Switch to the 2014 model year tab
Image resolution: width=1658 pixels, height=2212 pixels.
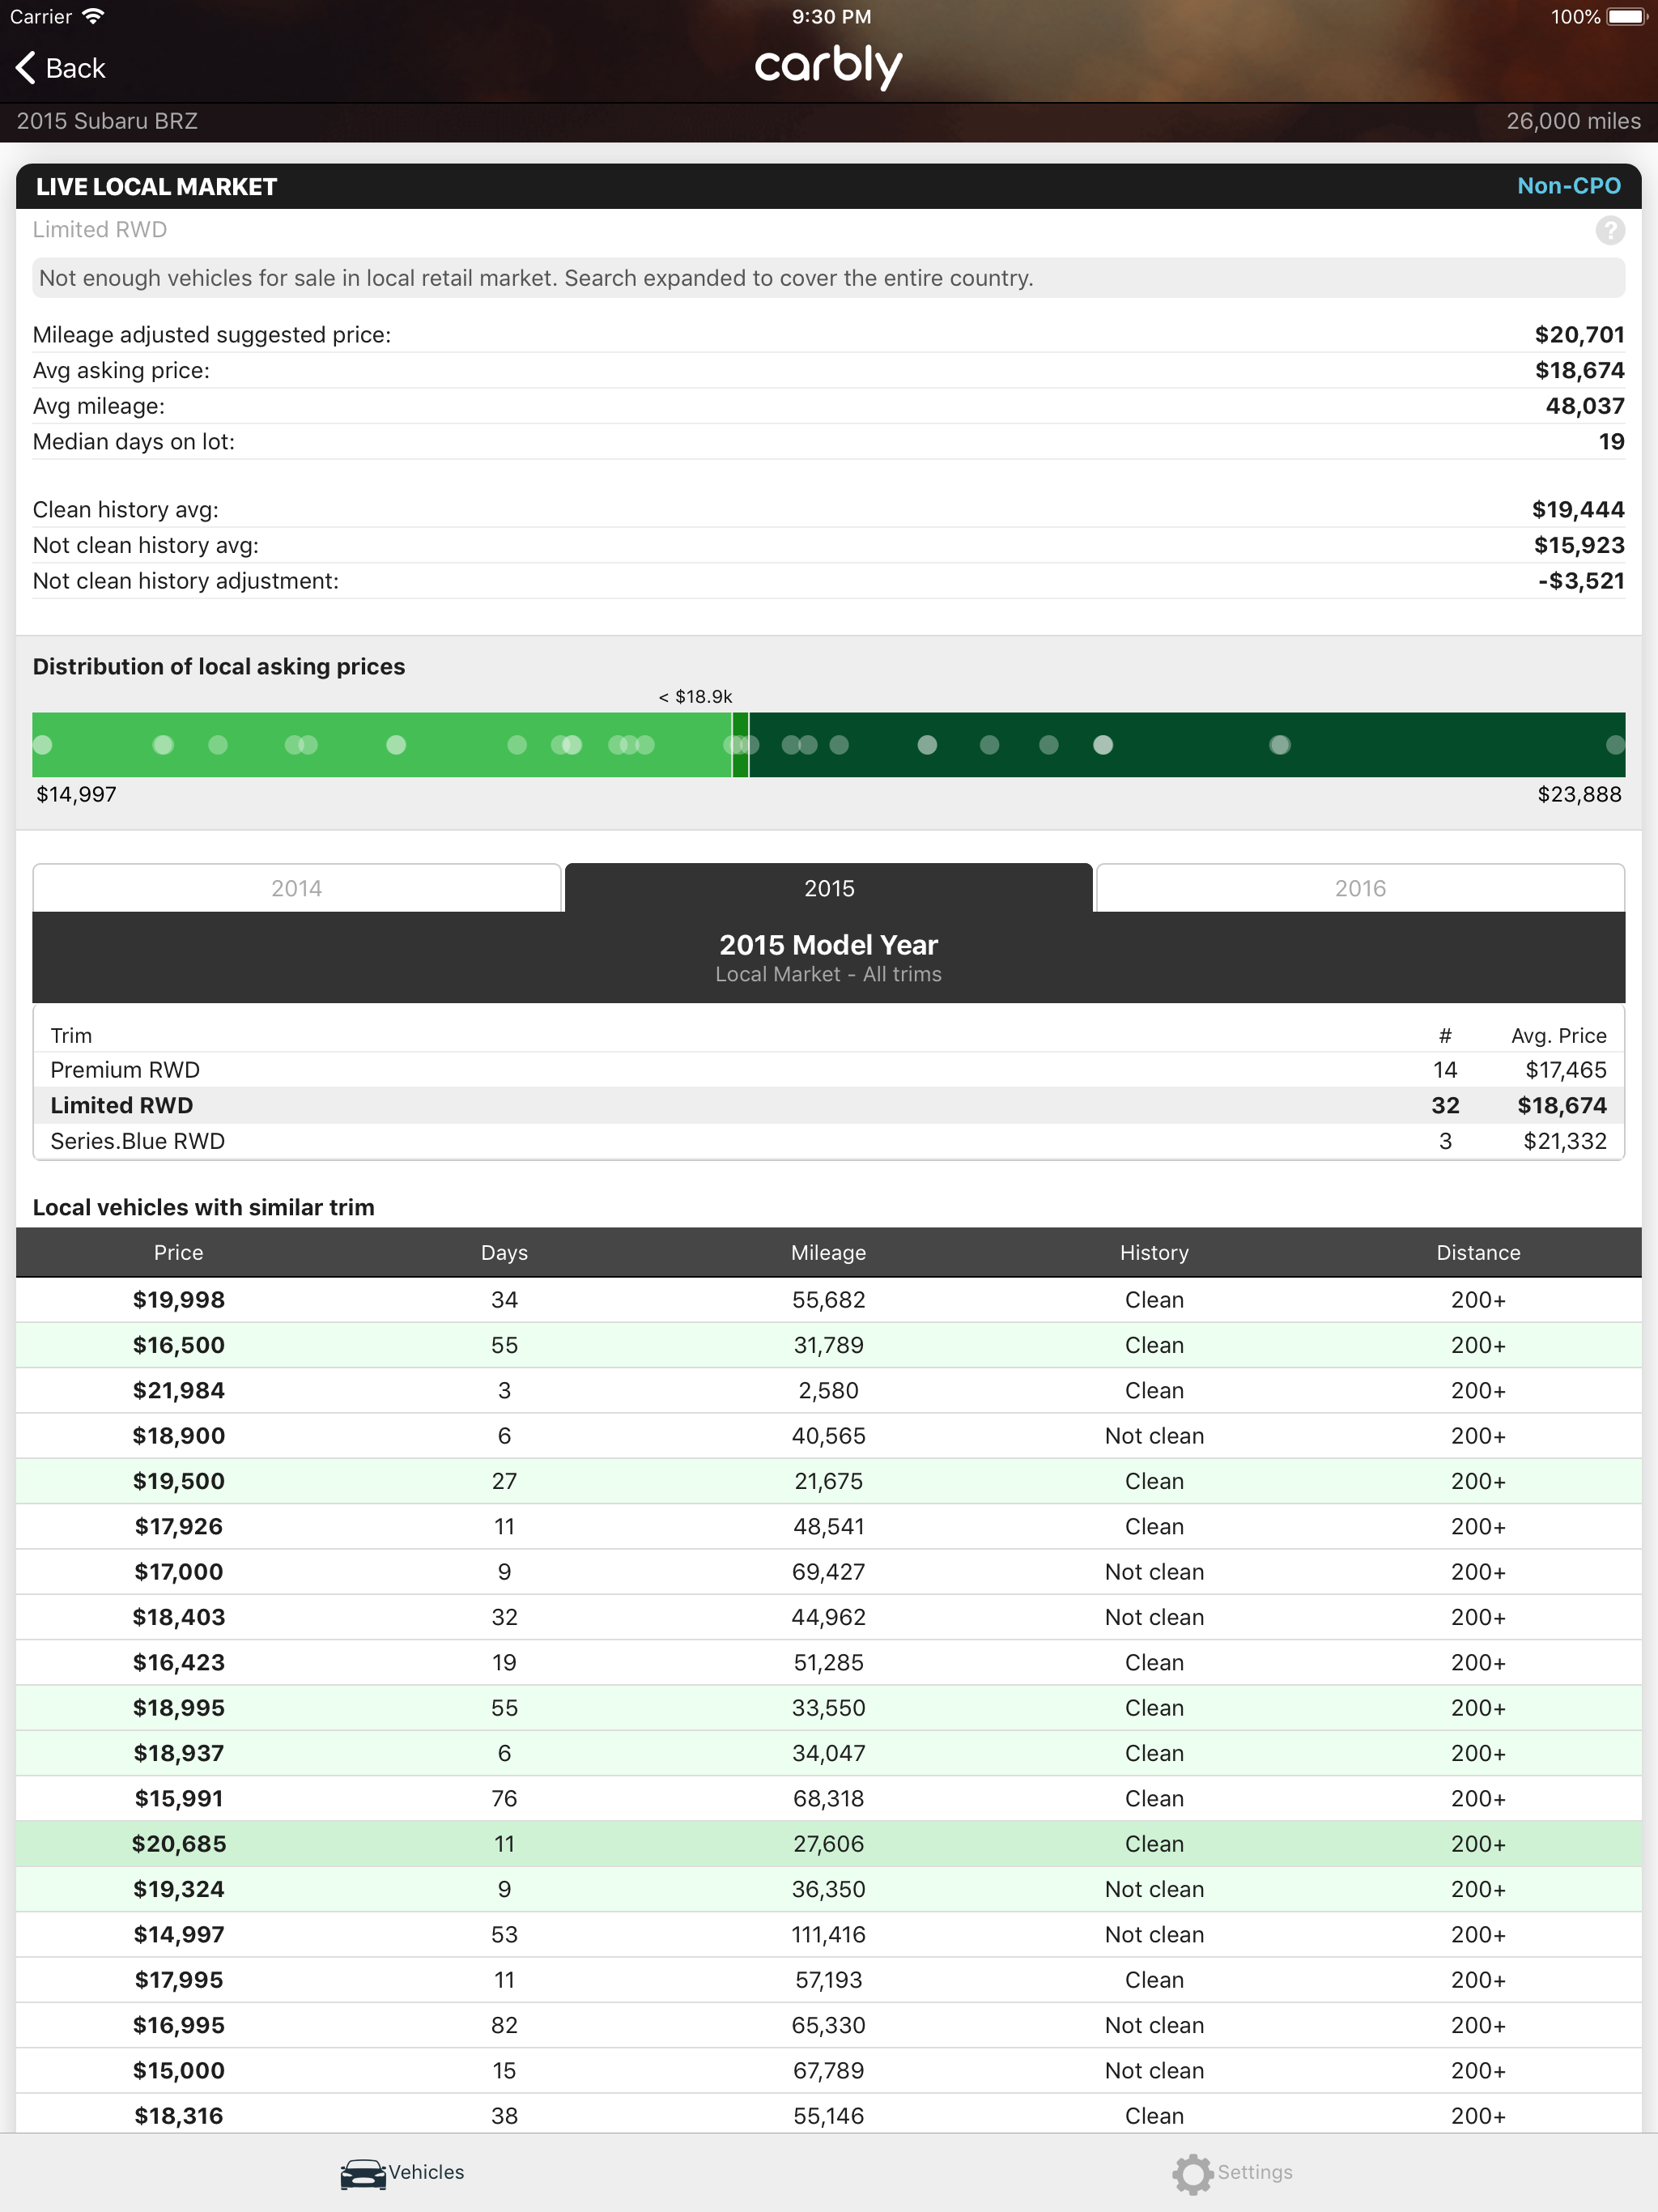[x=296, y=888]
